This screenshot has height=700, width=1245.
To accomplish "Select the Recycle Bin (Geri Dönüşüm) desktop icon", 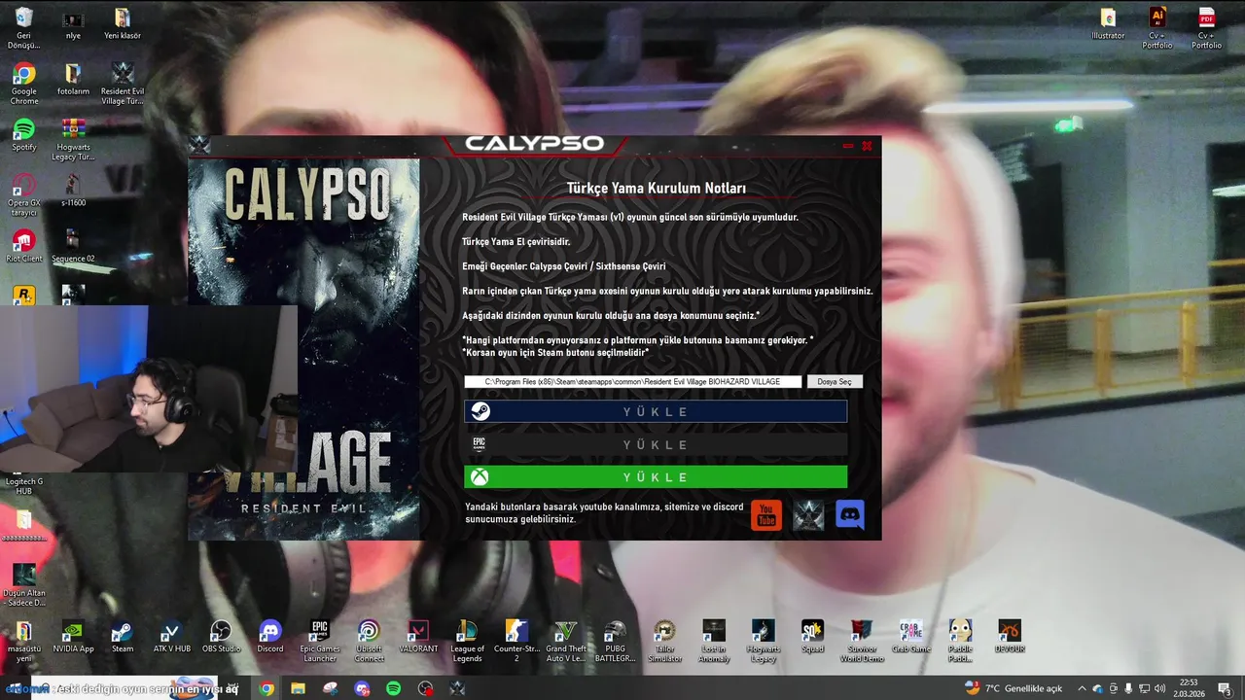I will [23, 29].
